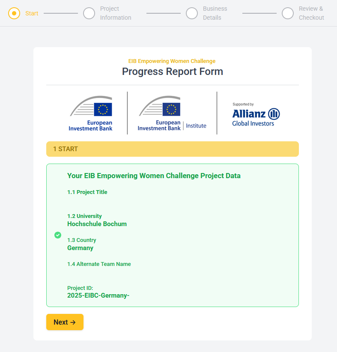337x352 pixels.
Task: Click the EIB Empowering Women Challenge subtitle
Action: [172, 61]
